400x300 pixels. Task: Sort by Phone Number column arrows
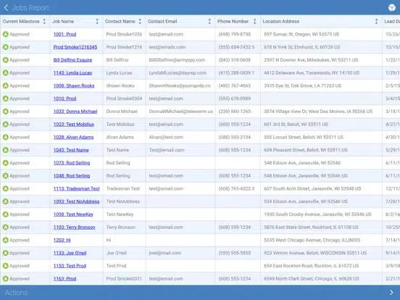(254, 22)
